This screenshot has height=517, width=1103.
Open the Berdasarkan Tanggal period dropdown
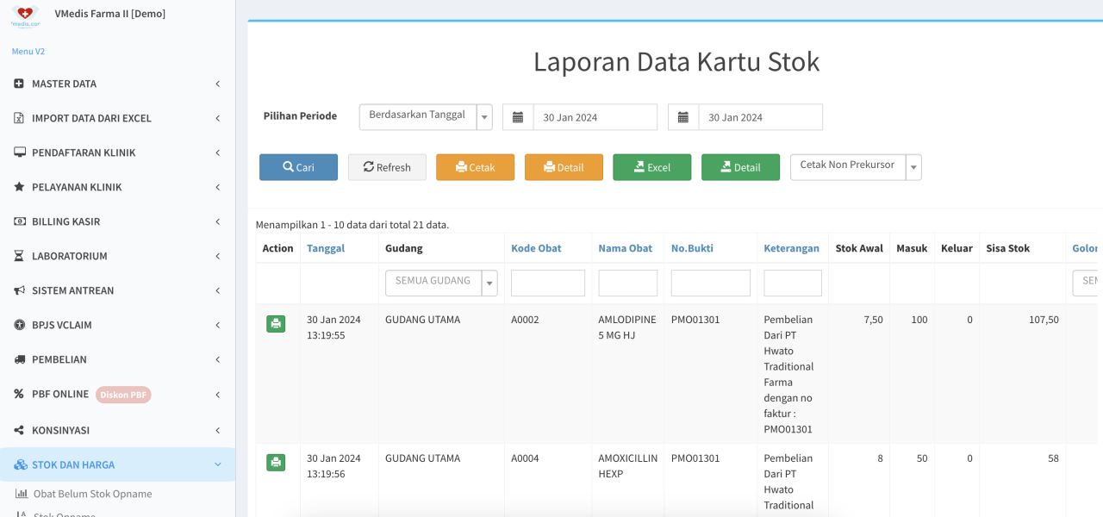click(x=426, y=117)
